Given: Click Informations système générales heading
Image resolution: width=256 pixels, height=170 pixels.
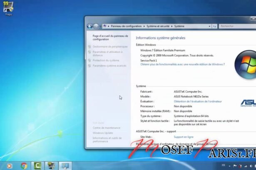Looking at the screenshot, I should pos(161,38).
